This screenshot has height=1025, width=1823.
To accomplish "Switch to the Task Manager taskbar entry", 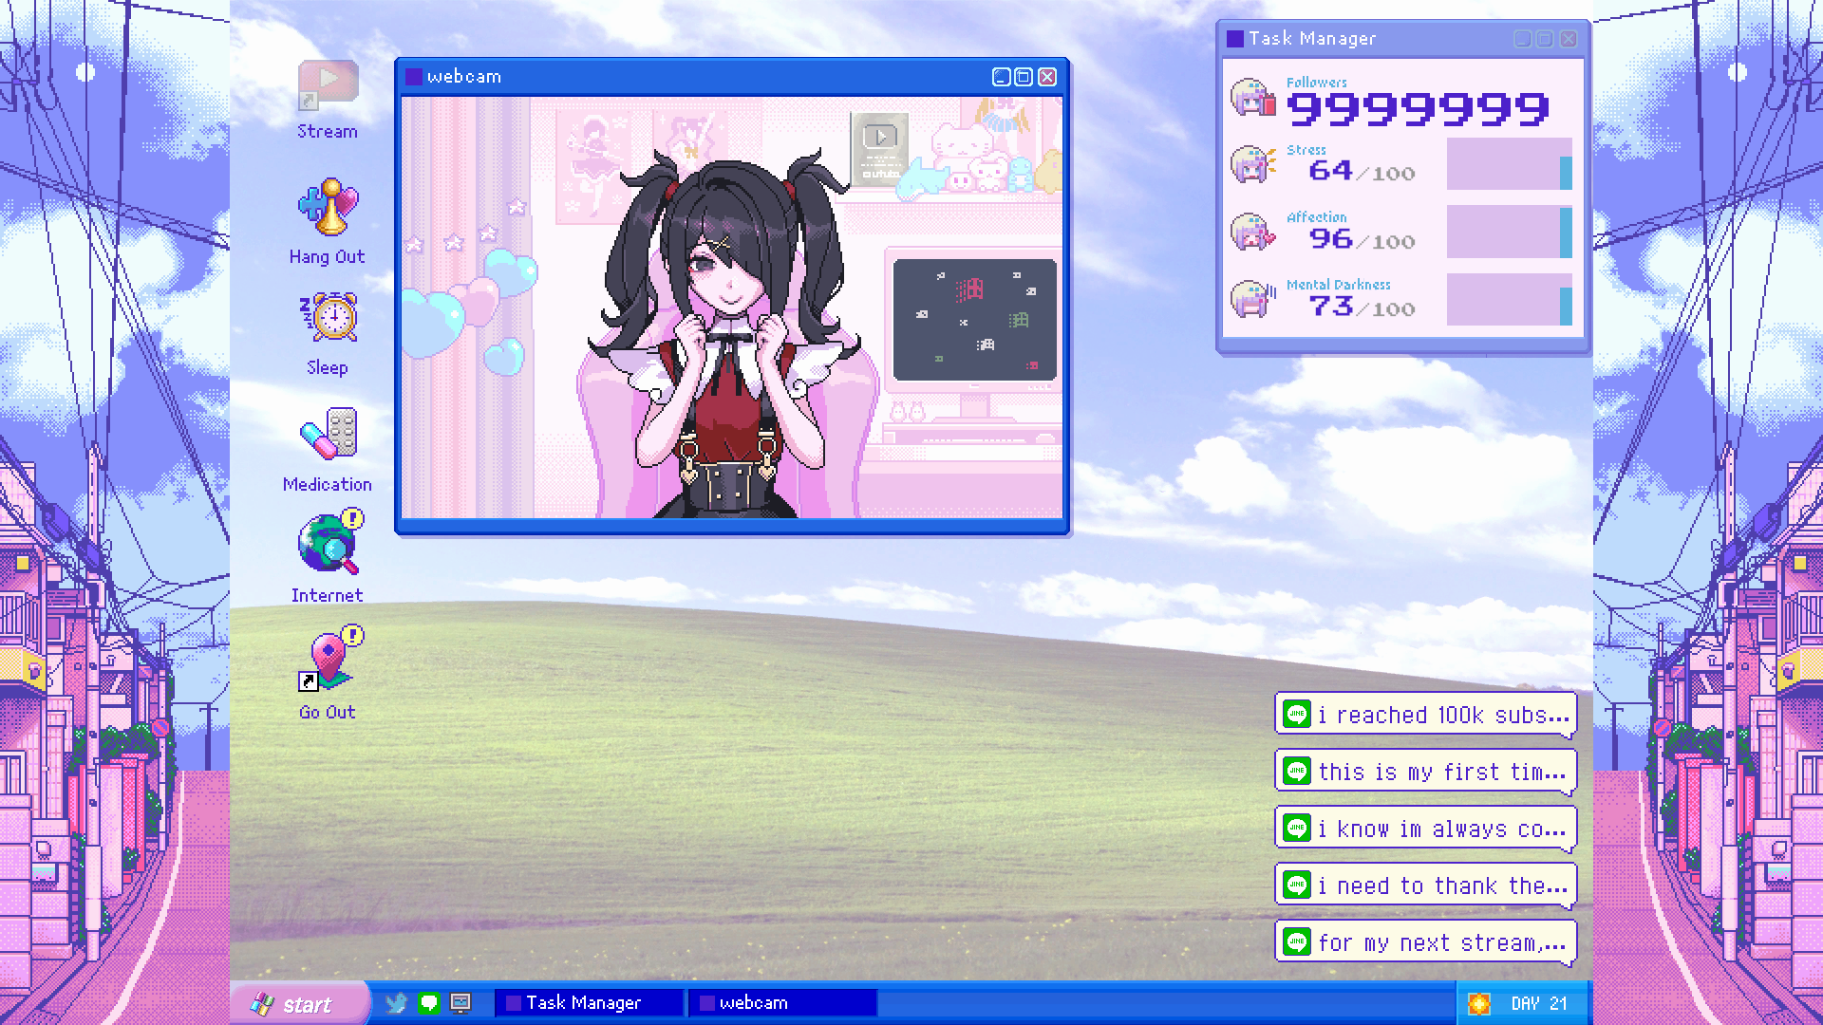I will (x=587, y=1002).
